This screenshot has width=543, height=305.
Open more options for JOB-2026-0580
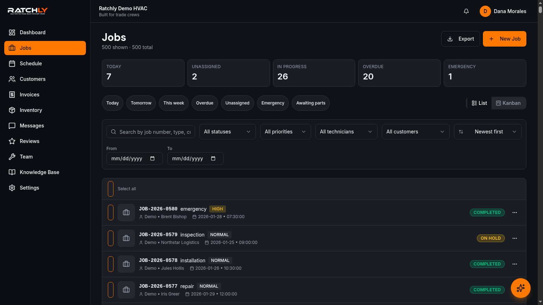(x=515, y=213)
